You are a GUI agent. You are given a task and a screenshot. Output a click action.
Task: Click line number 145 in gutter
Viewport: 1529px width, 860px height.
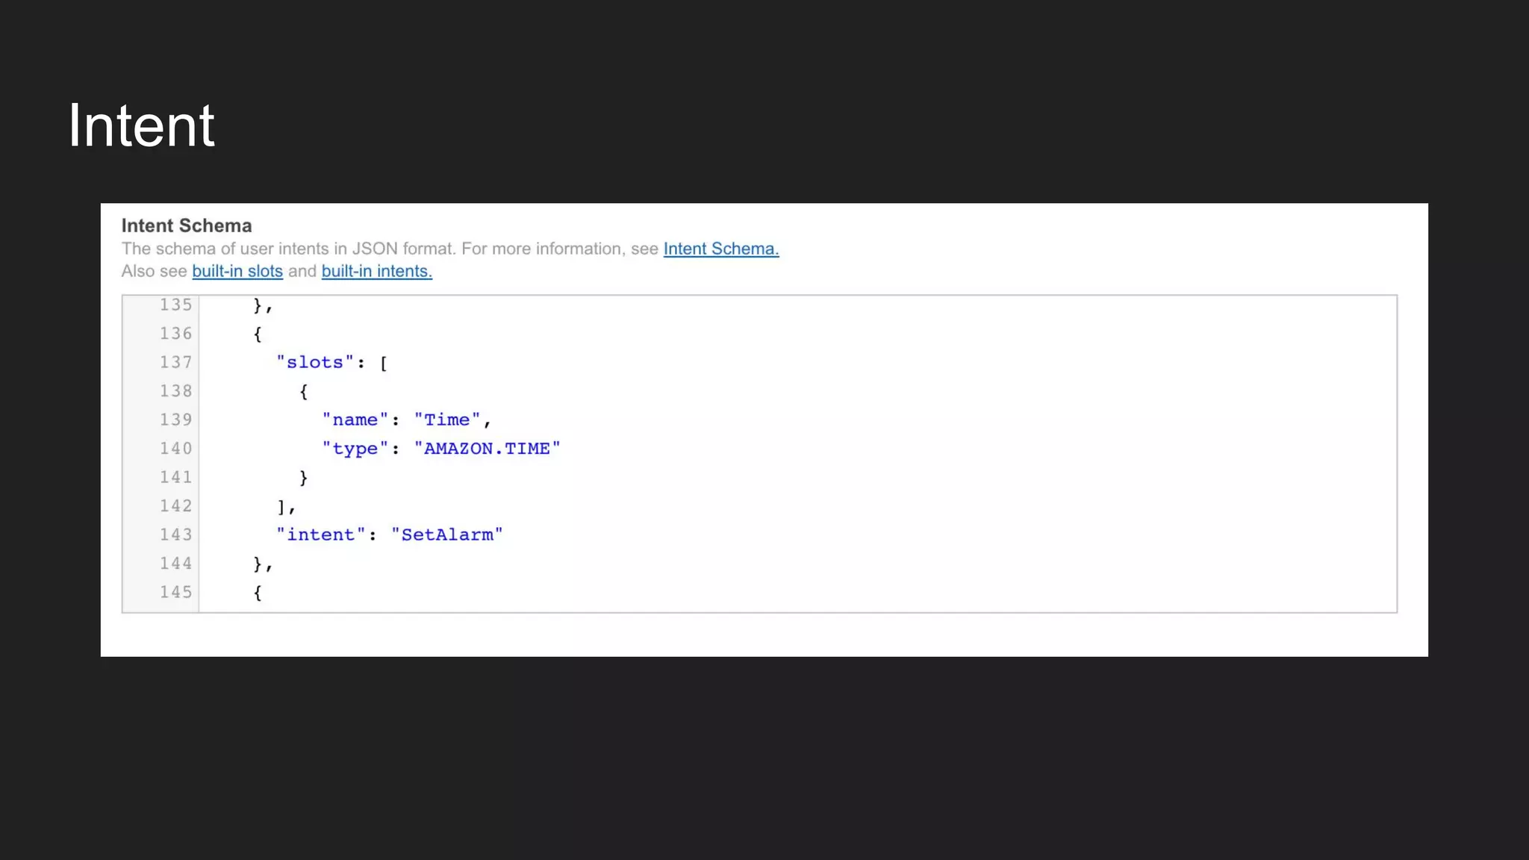click(175, 593)
